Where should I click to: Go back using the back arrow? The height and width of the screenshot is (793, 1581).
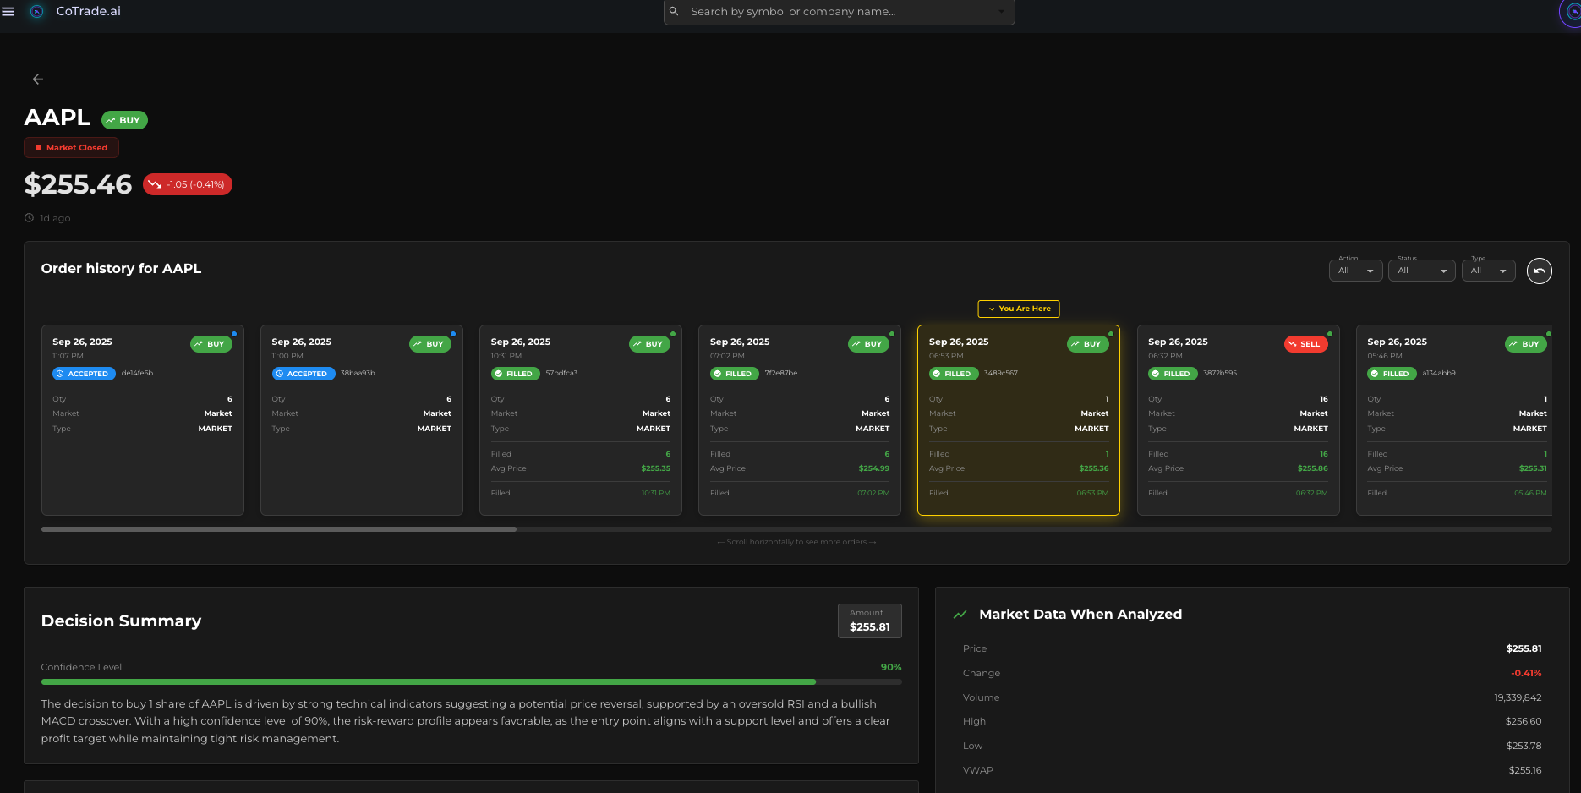click(x=37, y=79)
